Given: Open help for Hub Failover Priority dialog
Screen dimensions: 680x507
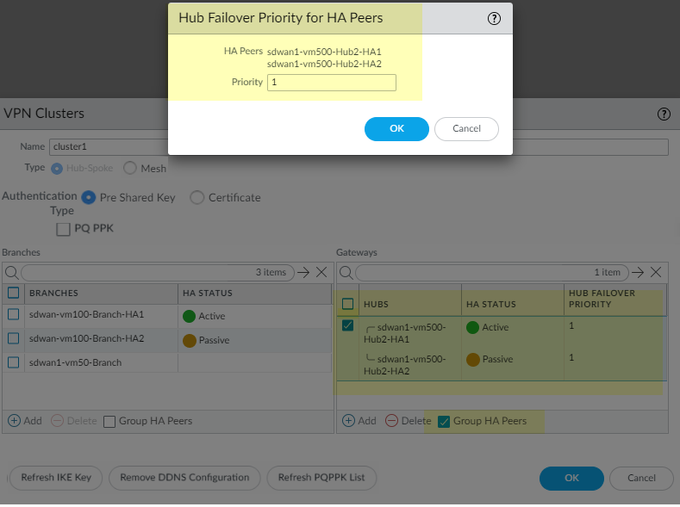Looking at the screenshot, I should [x=494, y=18].
